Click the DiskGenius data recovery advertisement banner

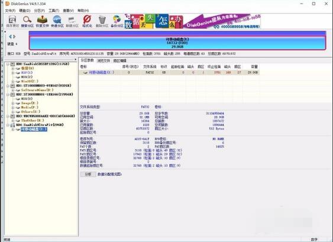192,21
